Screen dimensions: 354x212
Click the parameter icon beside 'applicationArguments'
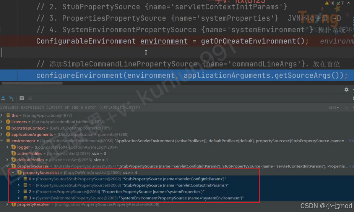coord(8,134)
